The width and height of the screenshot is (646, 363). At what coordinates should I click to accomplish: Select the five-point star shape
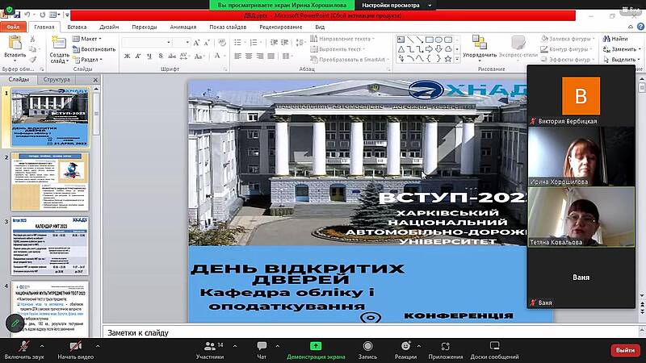click(448, 59)
